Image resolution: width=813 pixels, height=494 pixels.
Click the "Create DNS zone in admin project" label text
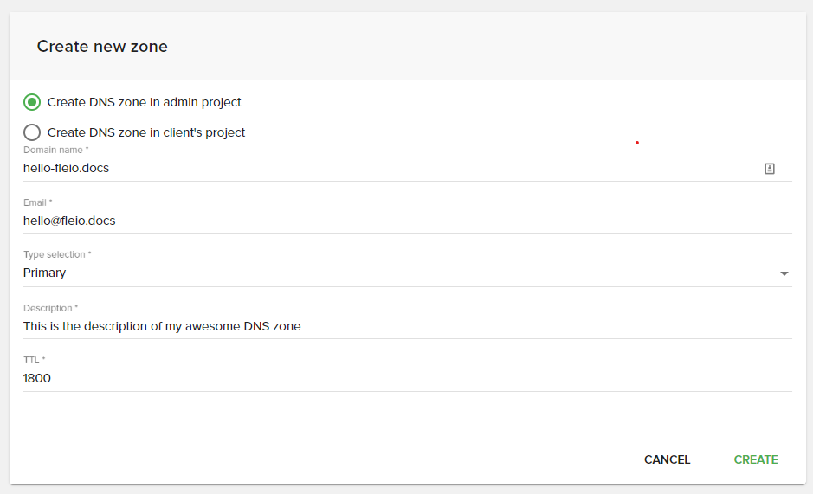pos(144,102)
